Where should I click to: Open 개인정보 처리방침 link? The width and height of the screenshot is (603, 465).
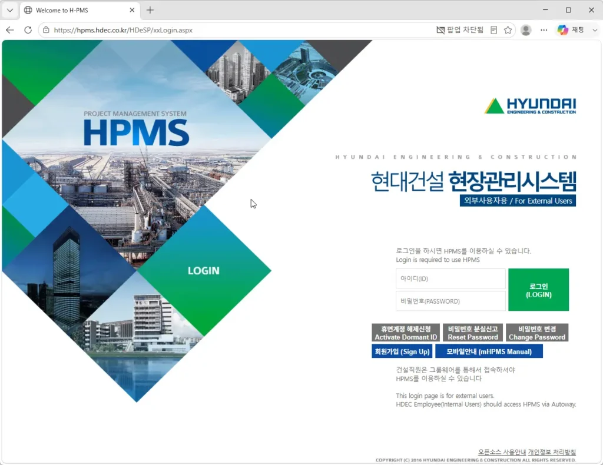tap(552, 452)
